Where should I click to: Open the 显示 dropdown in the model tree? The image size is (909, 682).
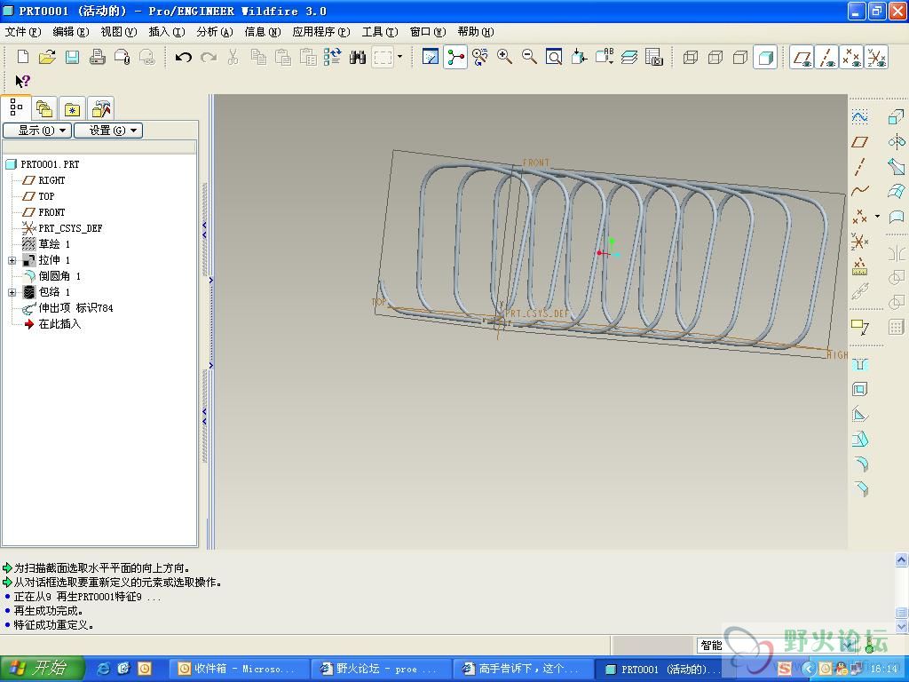pyautogui.click(x=37, y=131)
